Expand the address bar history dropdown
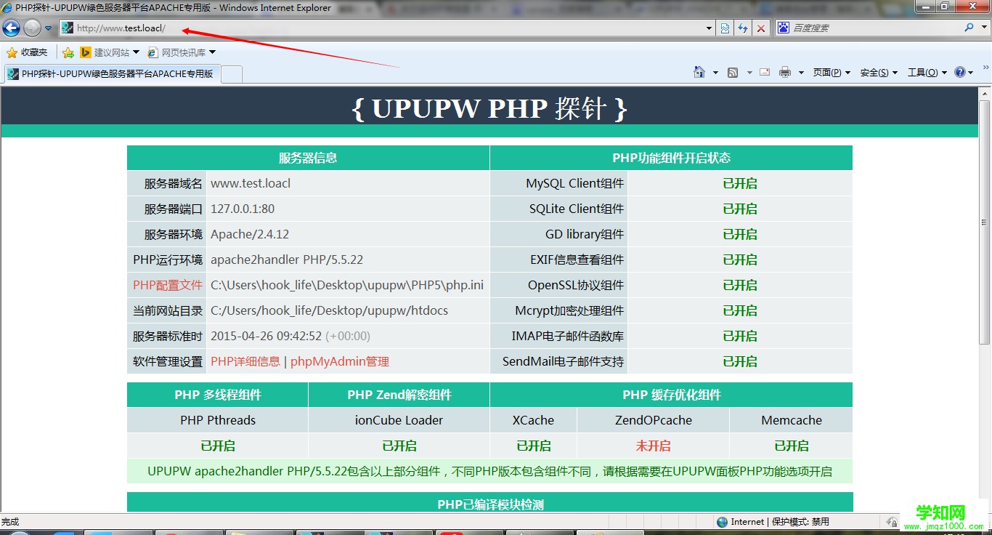992x535 pixels. [710, 28]
